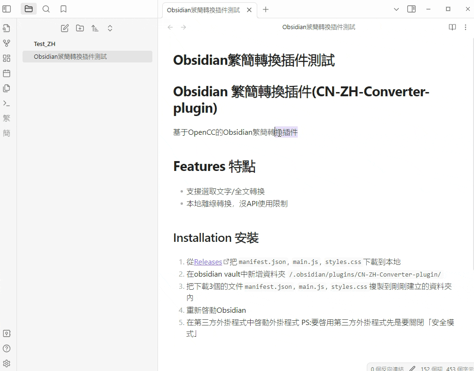Toggle the right sidebar icon

411,9
